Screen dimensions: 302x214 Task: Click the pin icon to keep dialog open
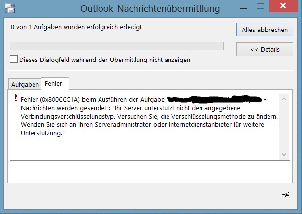tap(286, 194)
